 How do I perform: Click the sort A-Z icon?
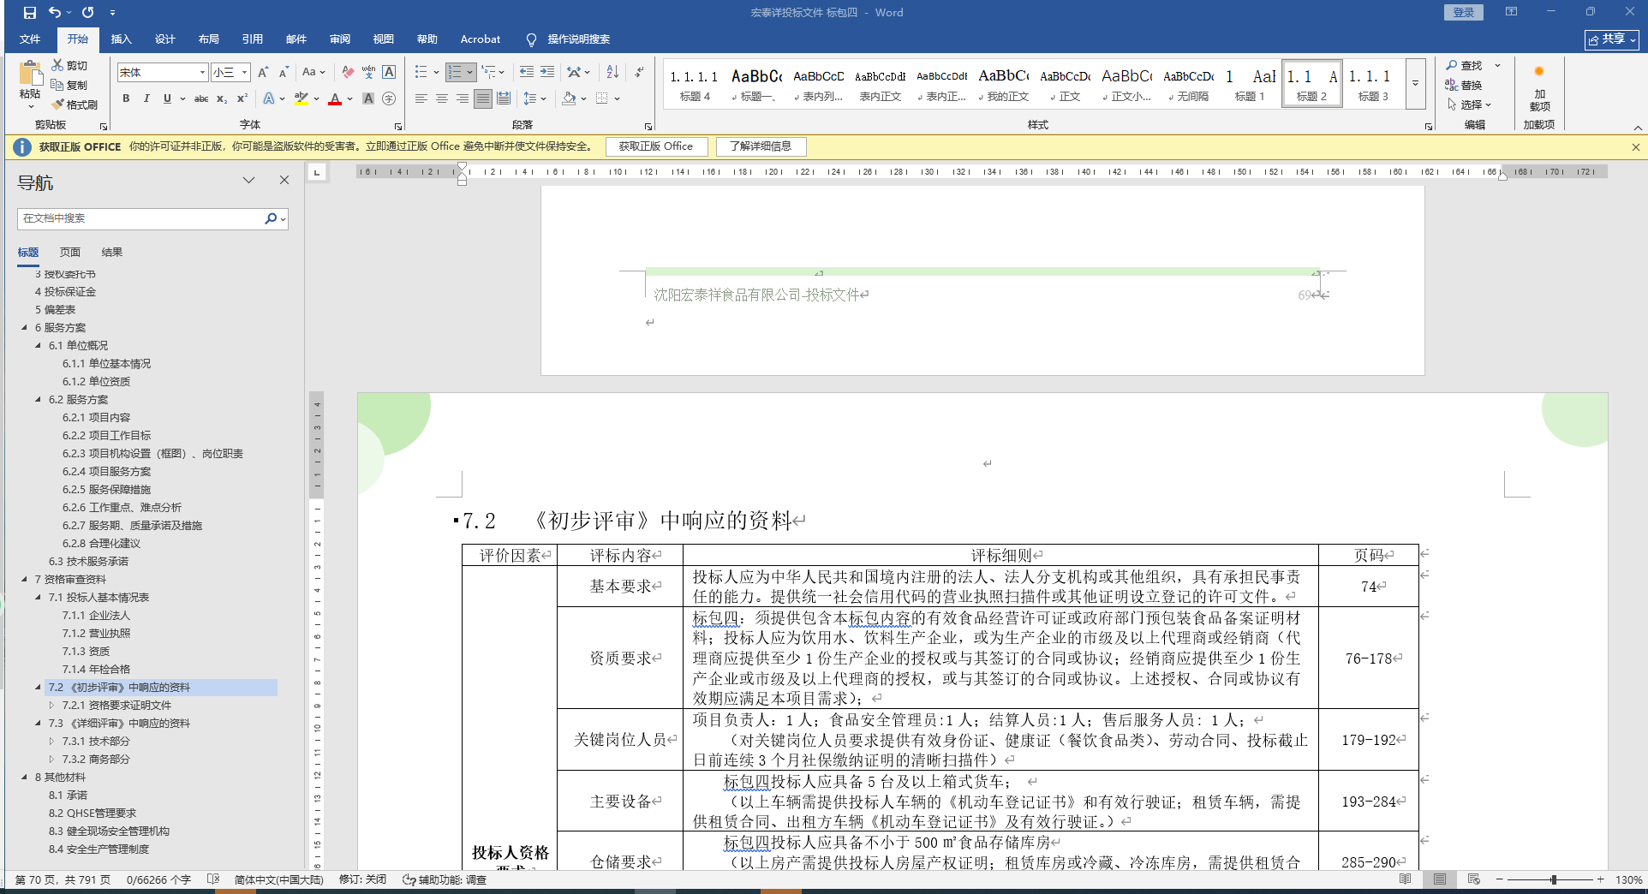click(612, 72)
